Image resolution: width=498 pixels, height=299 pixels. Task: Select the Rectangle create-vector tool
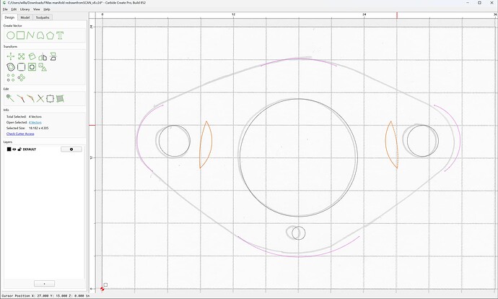point(21,35)
